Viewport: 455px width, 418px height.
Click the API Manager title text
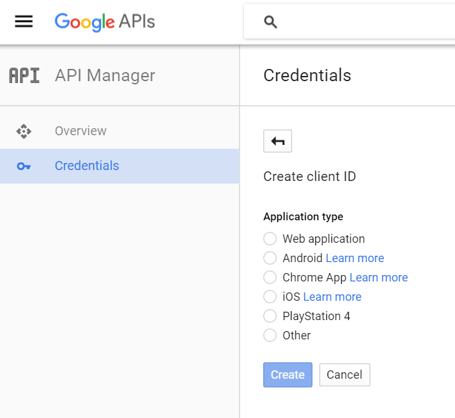(x=105, y=75)
